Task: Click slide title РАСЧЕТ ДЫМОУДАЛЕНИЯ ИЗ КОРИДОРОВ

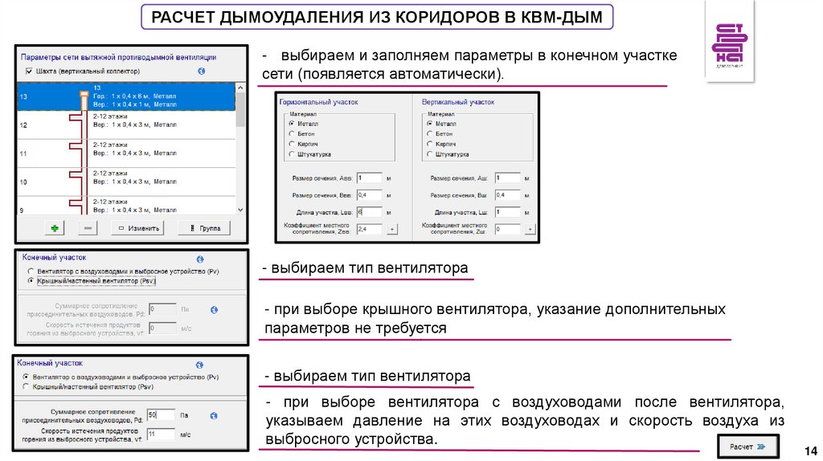Action: (x=377, y=17)
